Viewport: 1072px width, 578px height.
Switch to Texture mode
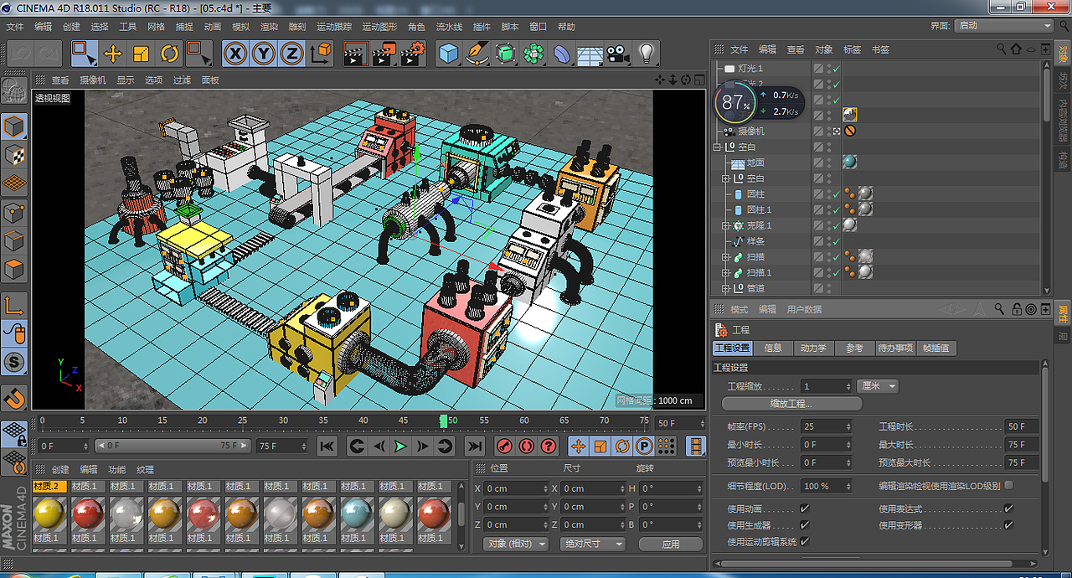[14, 155]
